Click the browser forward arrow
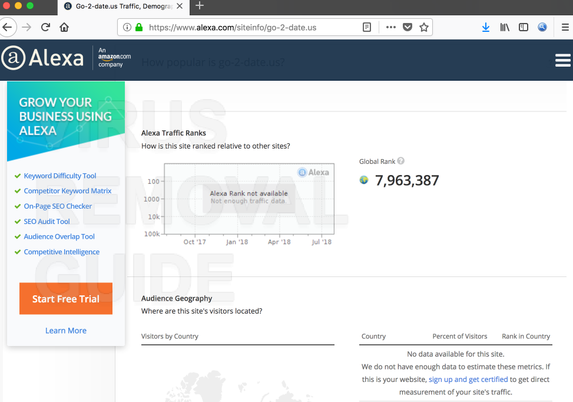Screen dimensions: 573x402 coord(27,27)
